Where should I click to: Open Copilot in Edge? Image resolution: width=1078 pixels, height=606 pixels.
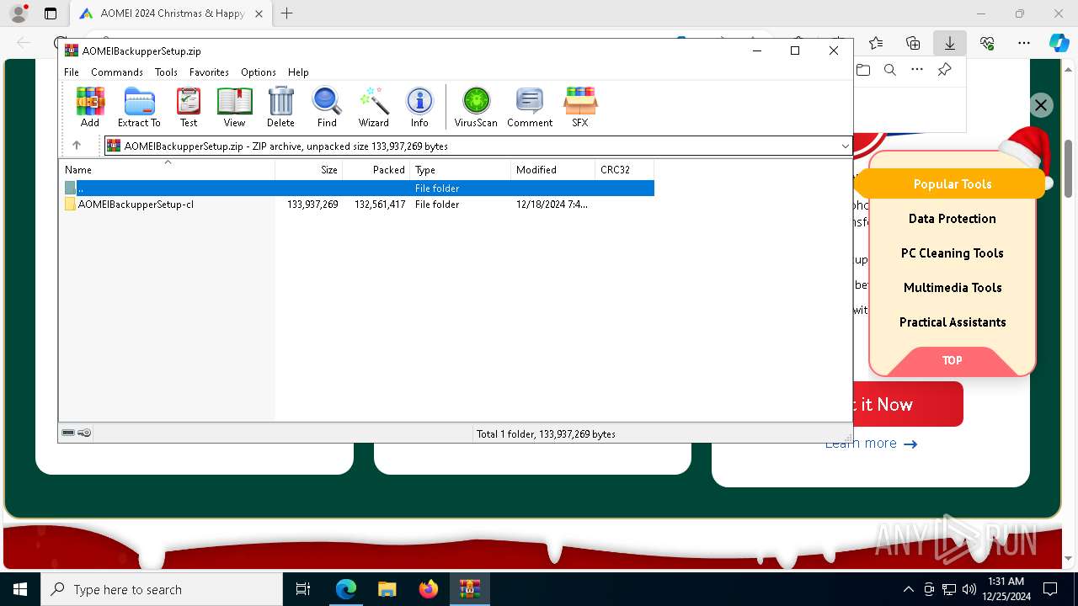coord(1059,43)
